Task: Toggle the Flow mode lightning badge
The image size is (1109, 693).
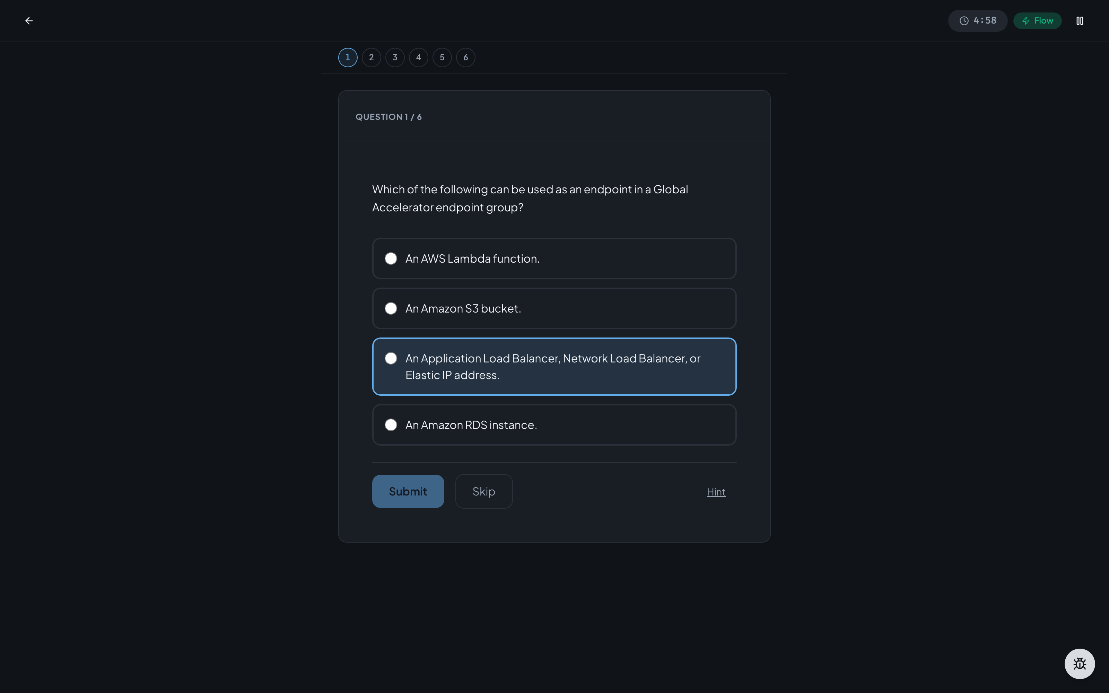Action: pyautogui.click(x=1038, y=21)
